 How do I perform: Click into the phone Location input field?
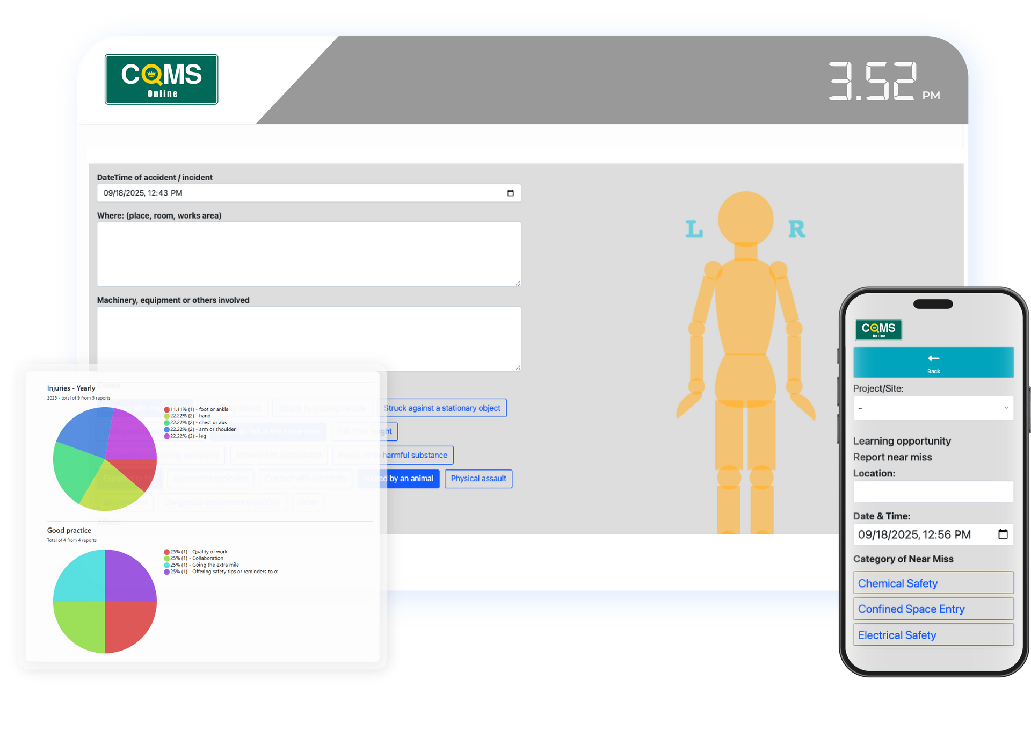(933, 492)
